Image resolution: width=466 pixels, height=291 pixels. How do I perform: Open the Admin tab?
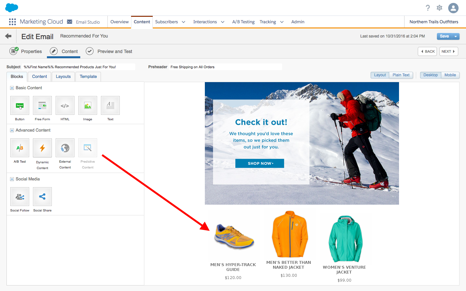coord(298,22)
